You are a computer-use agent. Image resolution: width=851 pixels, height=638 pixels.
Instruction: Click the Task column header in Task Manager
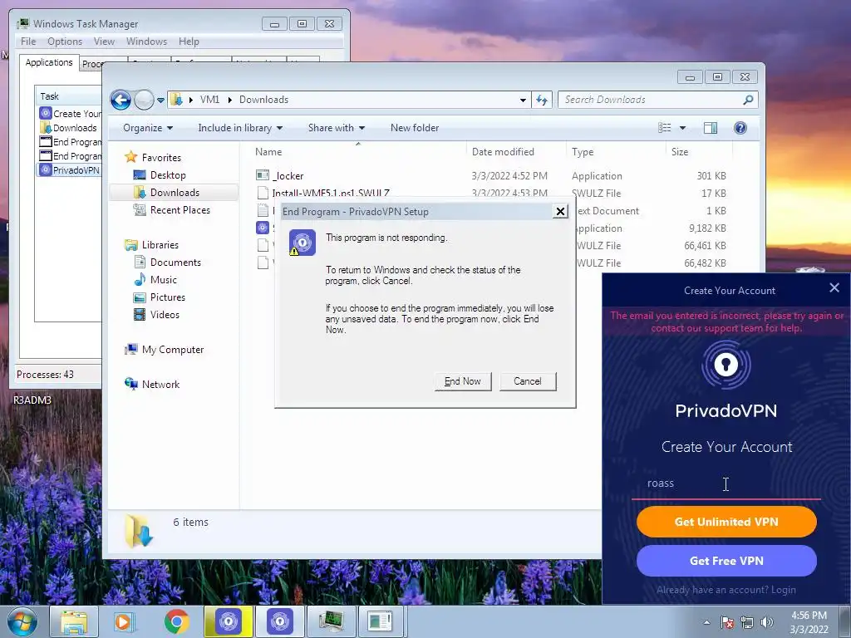click(x=68, y=96)
